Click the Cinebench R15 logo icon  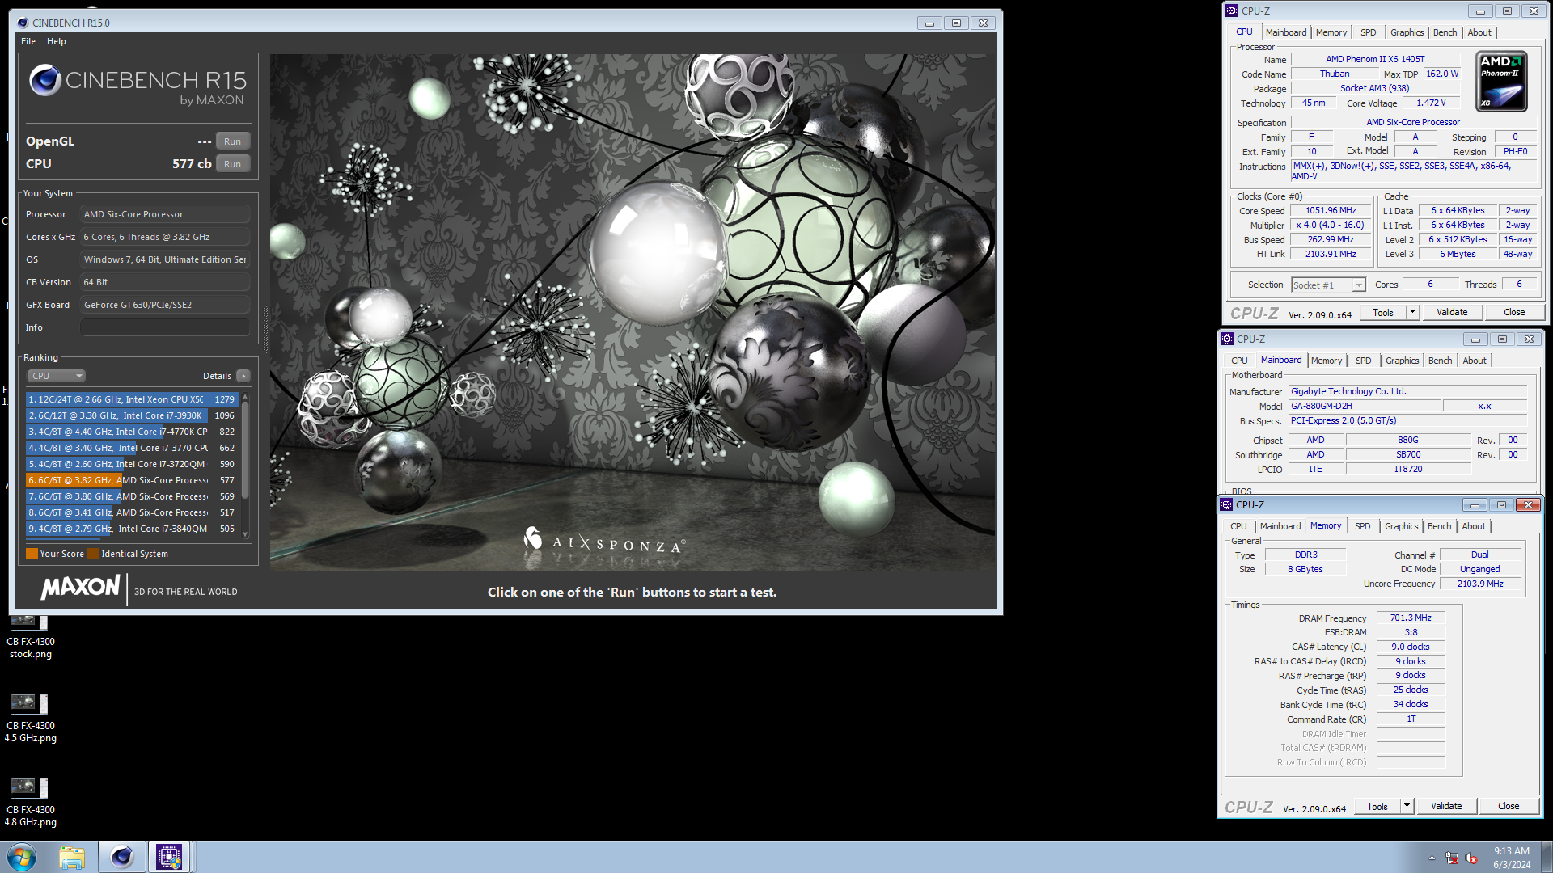pyautogui.click(x=45, y=80)
